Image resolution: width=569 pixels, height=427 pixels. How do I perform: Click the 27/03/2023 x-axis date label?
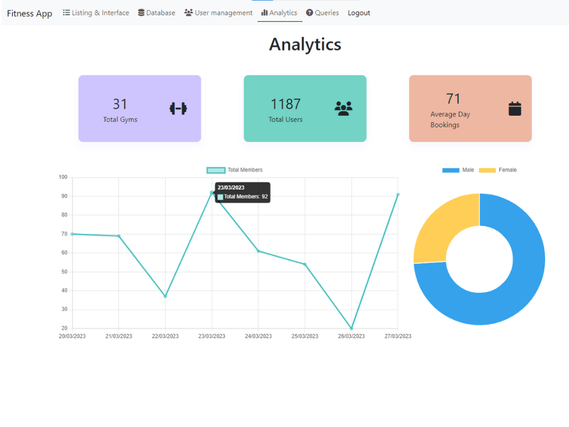point(398,336)
